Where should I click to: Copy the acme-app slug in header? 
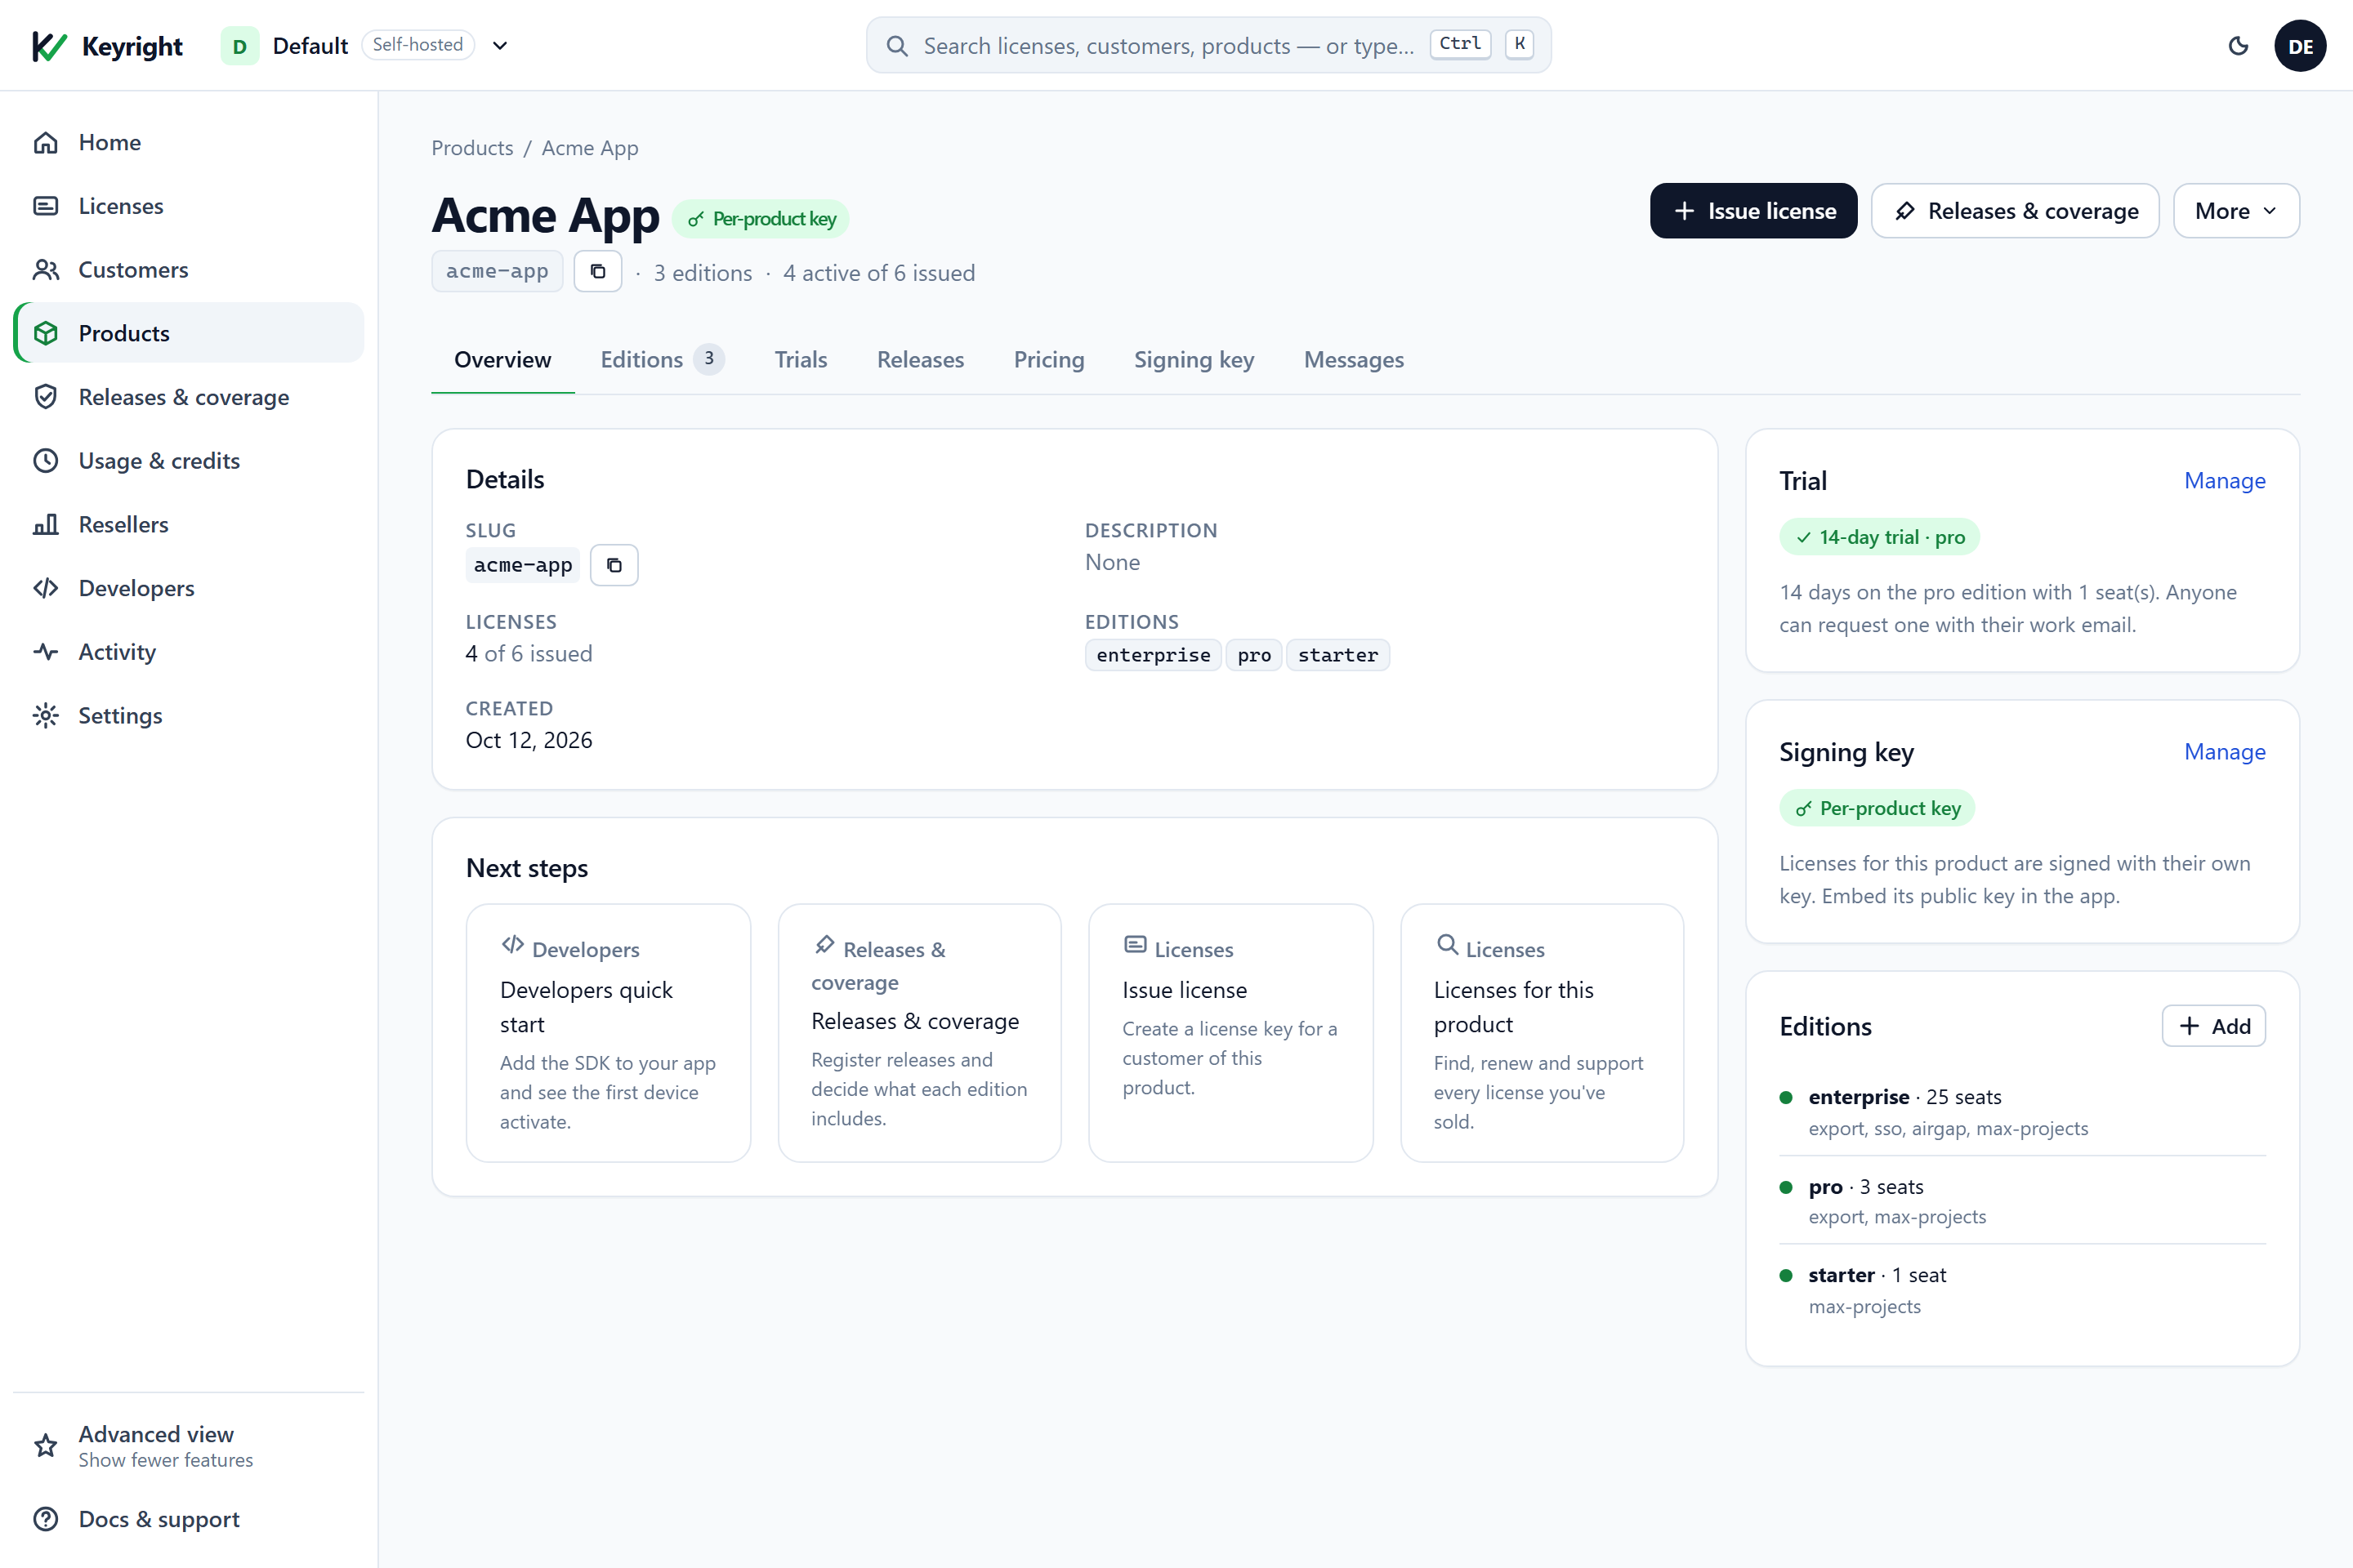point(597,272)
